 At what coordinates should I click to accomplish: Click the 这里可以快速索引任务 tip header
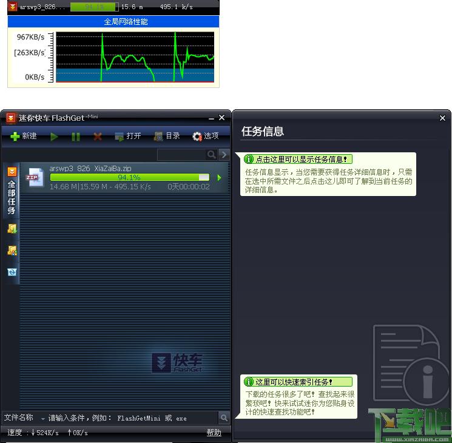coord(298,382)
